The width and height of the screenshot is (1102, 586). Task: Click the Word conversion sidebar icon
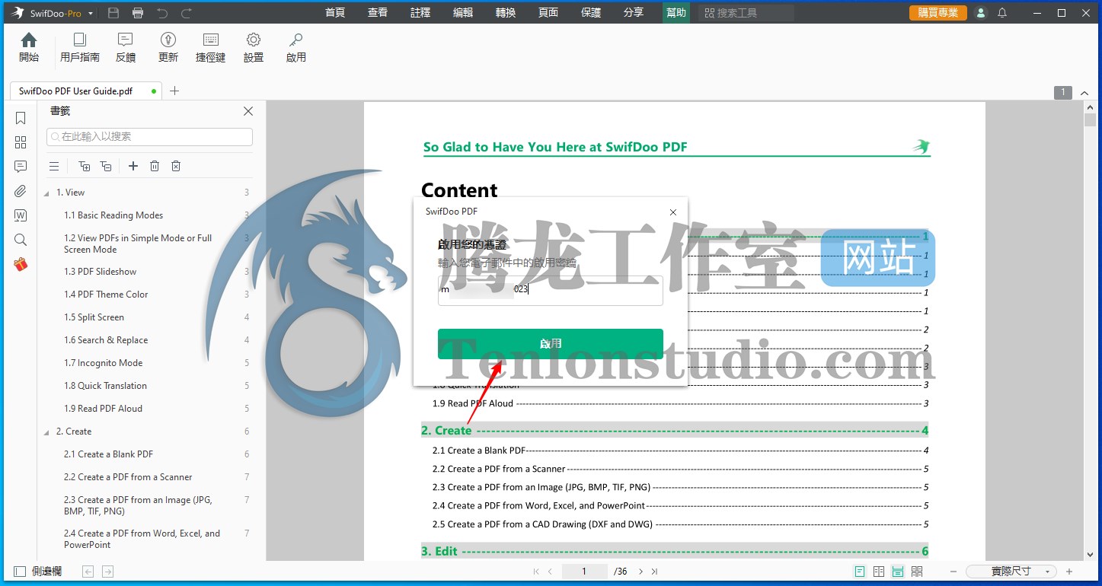[x=21, y=215]
